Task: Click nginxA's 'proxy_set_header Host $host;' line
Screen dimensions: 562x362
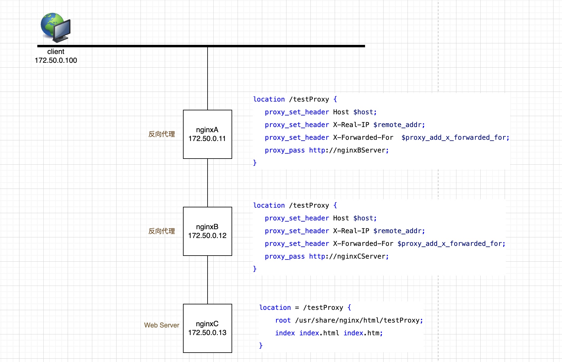Action: pyautogui.click(x=321, y=112)
